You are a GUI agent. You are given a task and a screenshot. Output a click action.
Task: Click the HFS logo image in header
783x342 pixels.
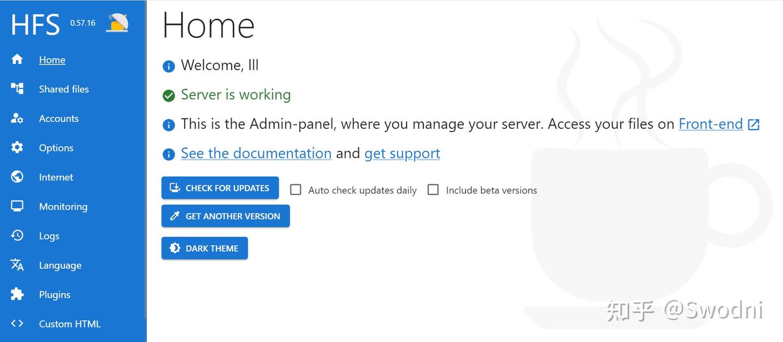coord(117,23)
